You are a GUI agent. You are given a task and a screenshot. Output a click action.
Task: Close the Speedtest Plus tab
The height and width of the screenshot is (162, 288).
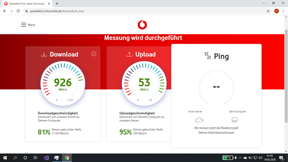pos(49,4)
